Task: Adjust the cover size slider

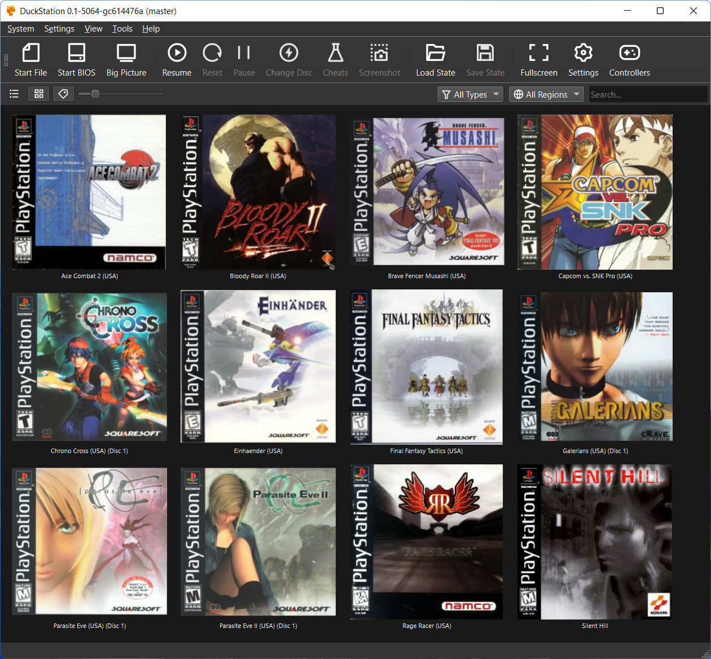Action: tap(121, 94)
